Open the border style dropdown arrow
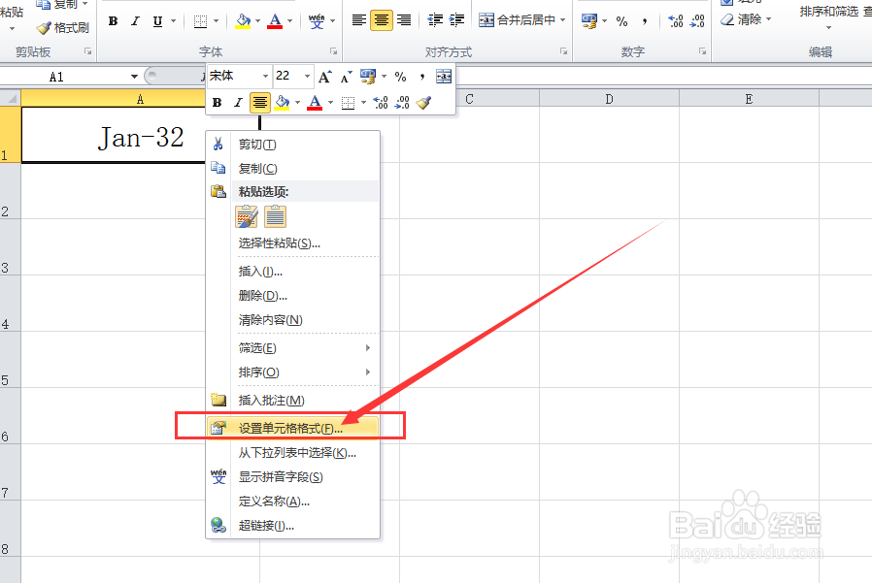872x583 pixels. [x=217, y=21]
